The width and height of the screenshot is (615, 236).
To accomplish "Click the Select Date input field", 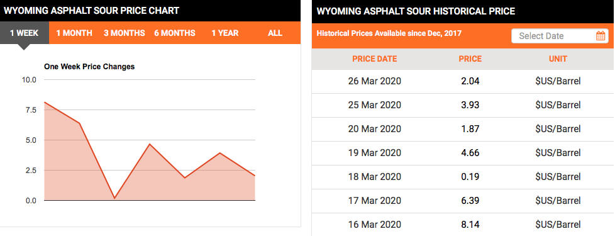I will (x=560, y=36).
